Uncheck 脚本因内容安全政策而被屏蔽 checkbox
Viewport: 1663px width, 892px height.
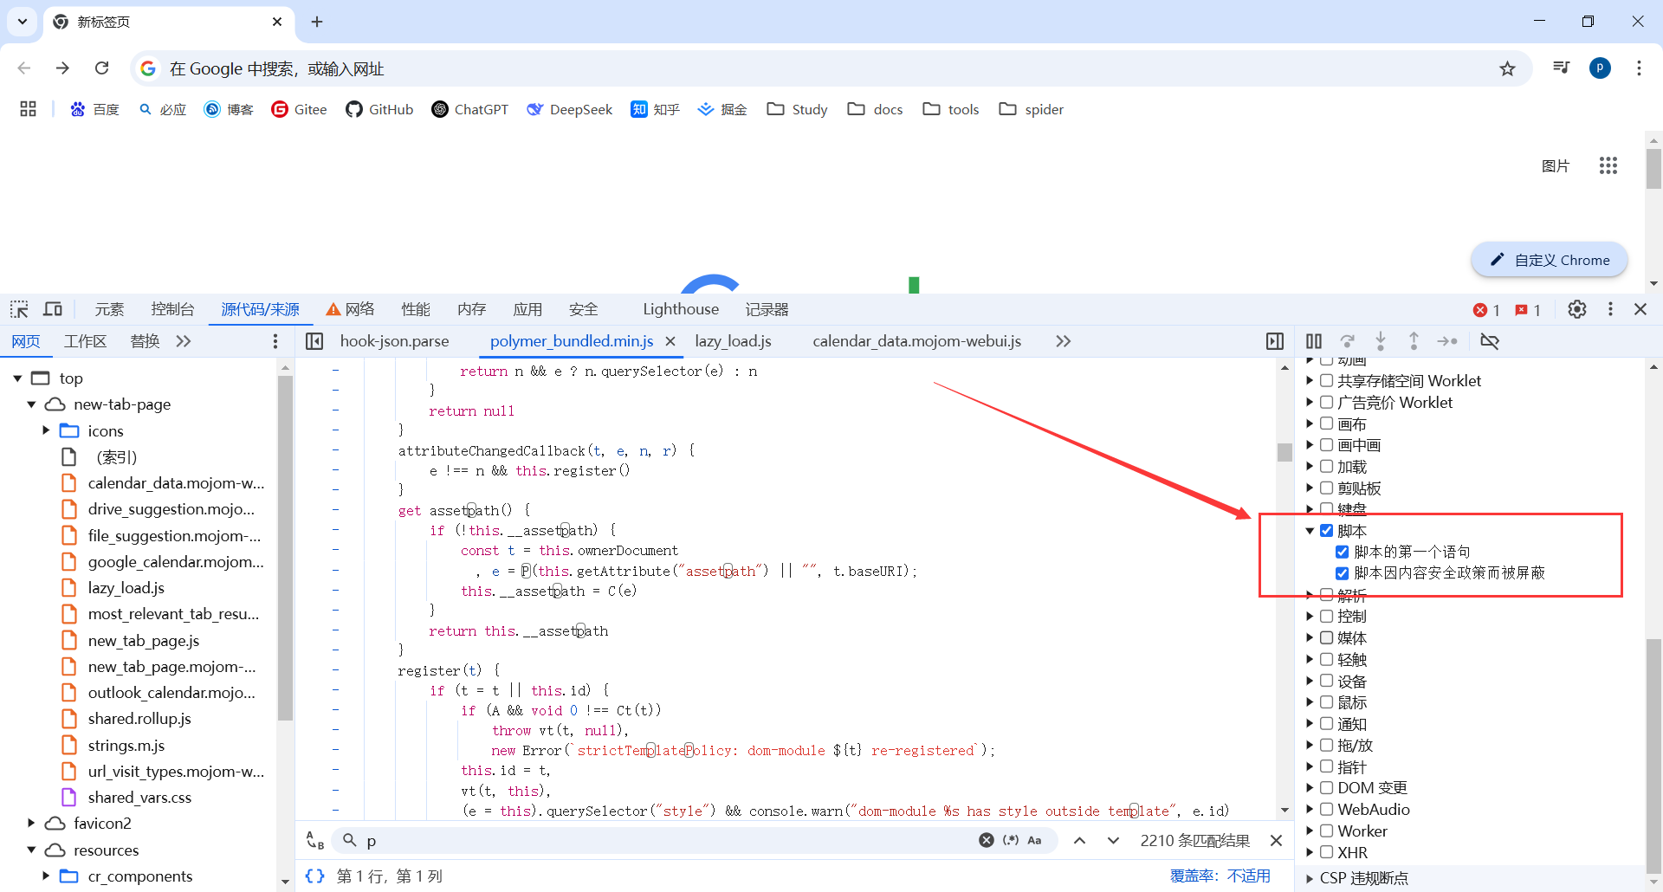point(1343,572)
